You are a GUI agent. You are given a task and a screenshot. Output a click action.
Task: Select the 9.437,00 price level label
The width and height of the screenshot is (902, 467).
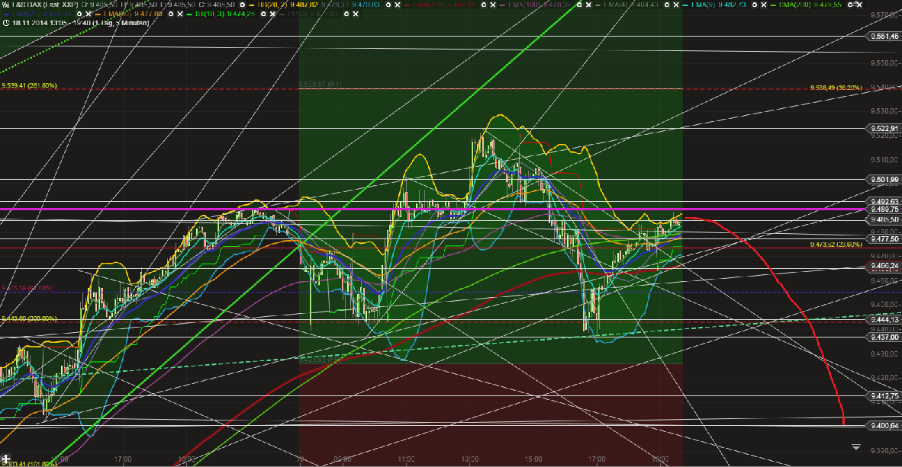[884, 337]
